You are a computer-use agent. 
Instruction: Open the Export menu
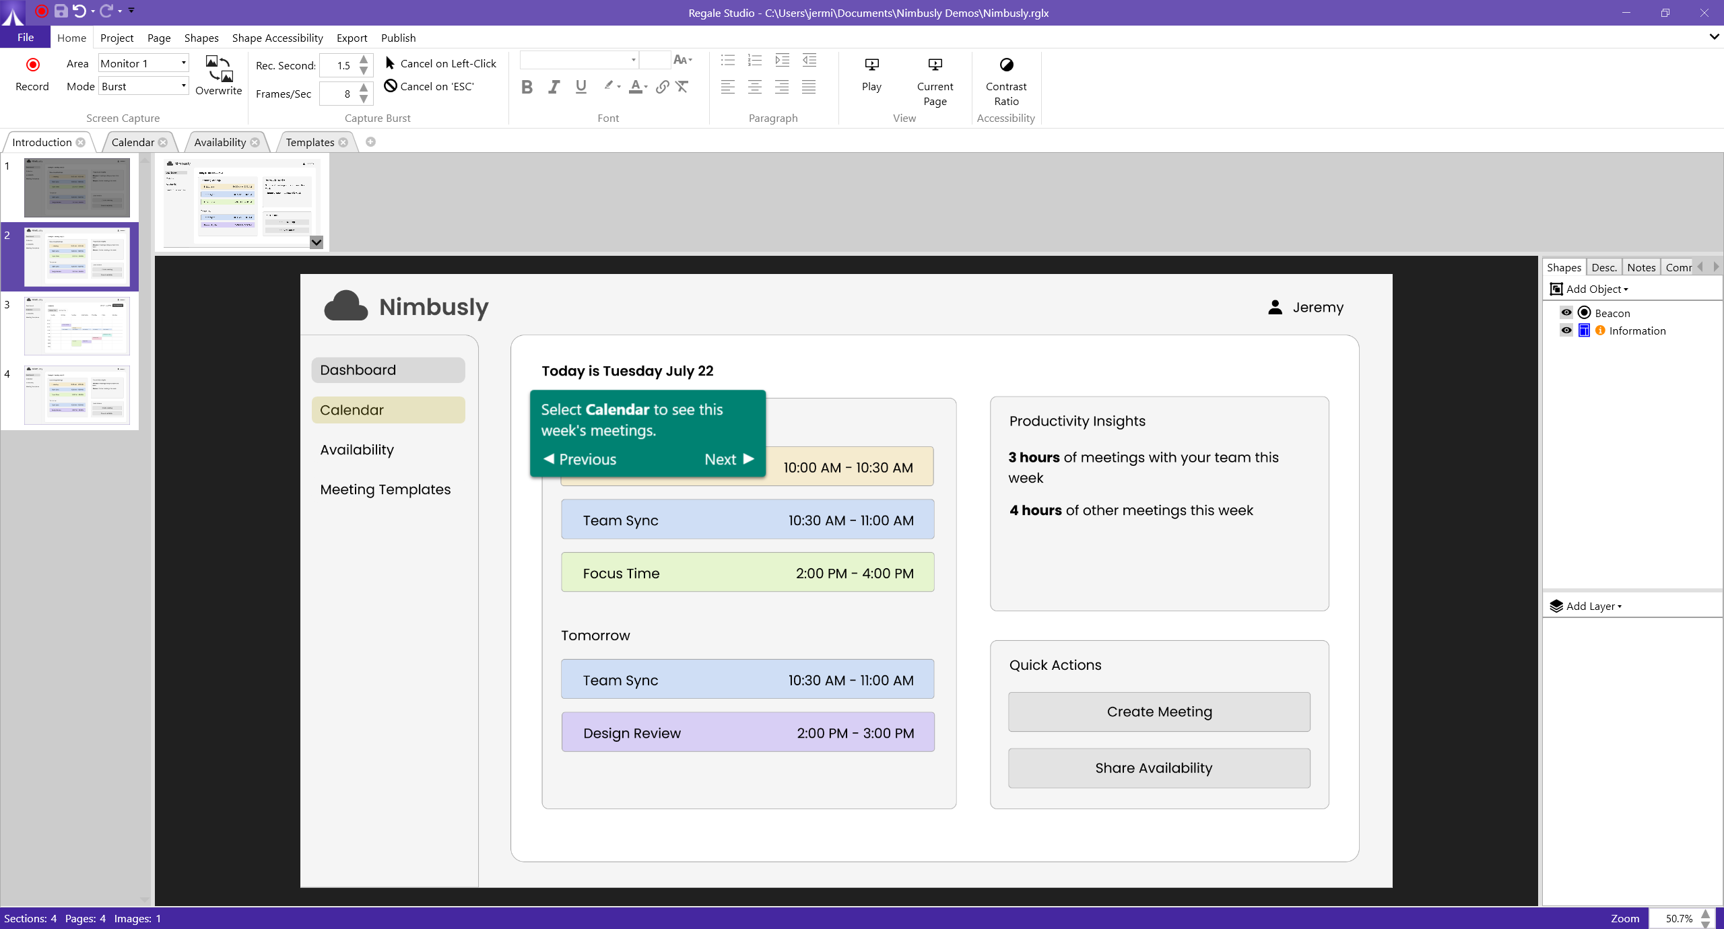pyautogui.click(x=352, y=38)
